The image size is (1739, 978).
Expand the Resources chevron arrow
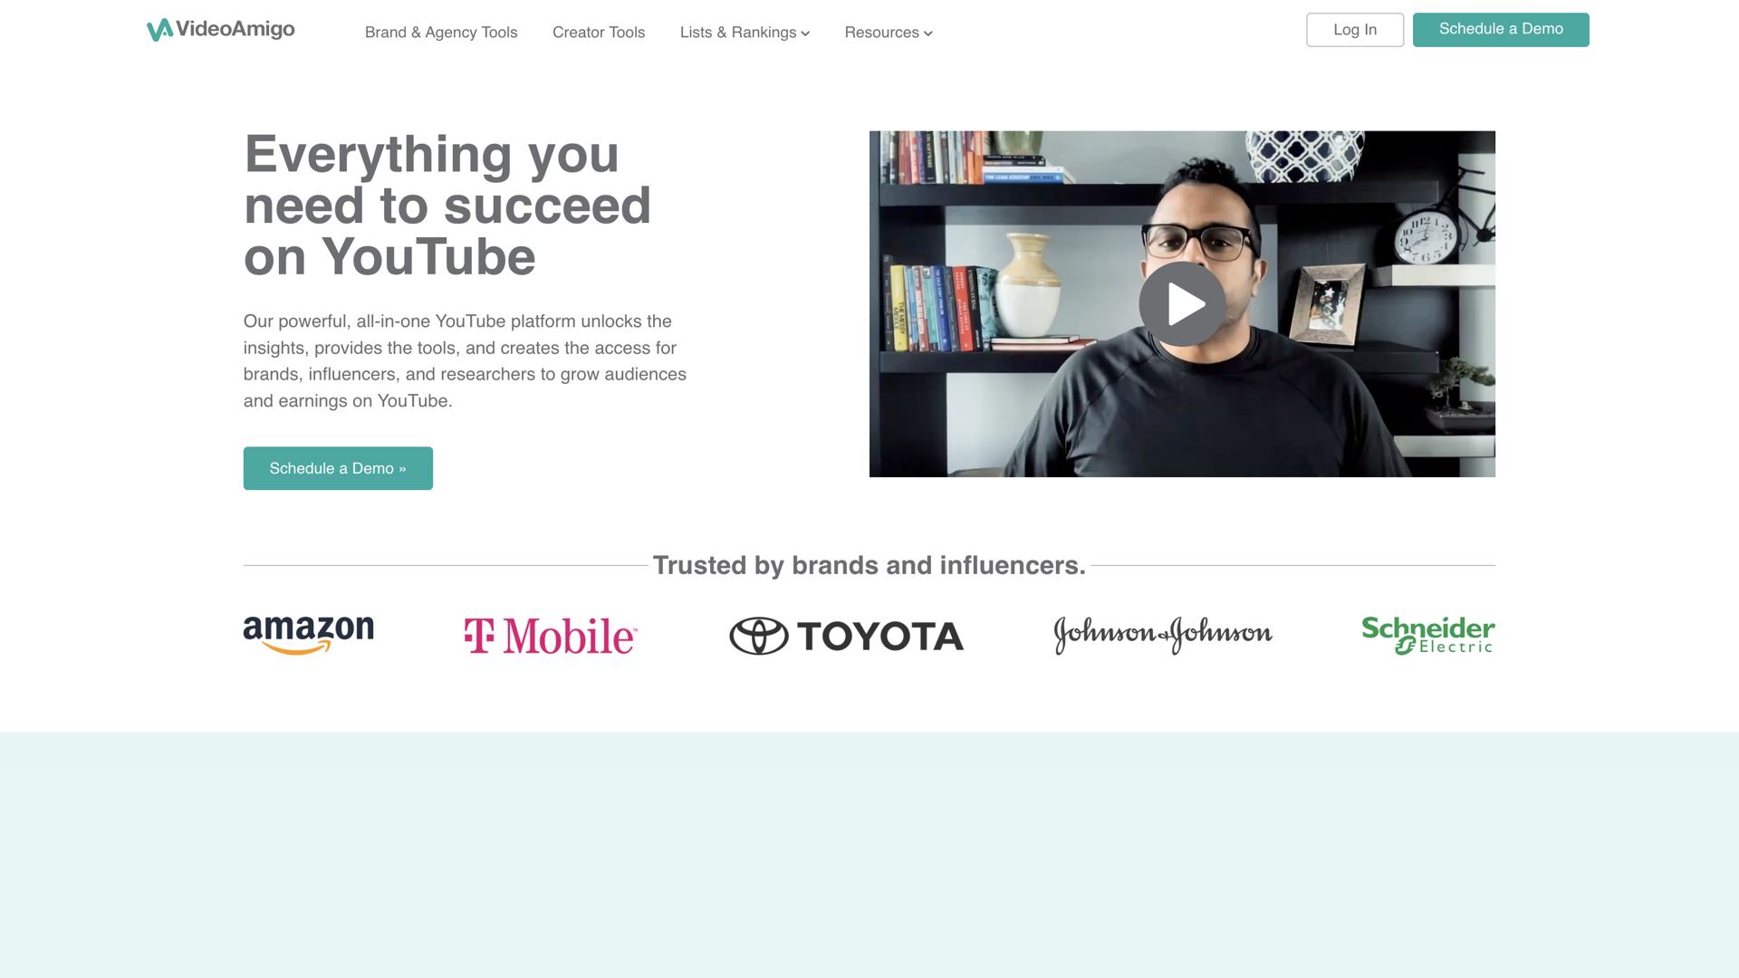tap(928, 34)
